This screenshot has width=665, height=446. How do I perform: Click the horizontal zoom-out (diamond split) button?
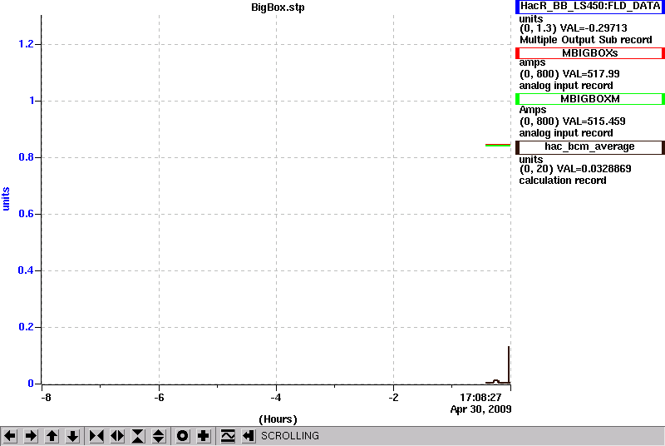(x=117, y=436)
